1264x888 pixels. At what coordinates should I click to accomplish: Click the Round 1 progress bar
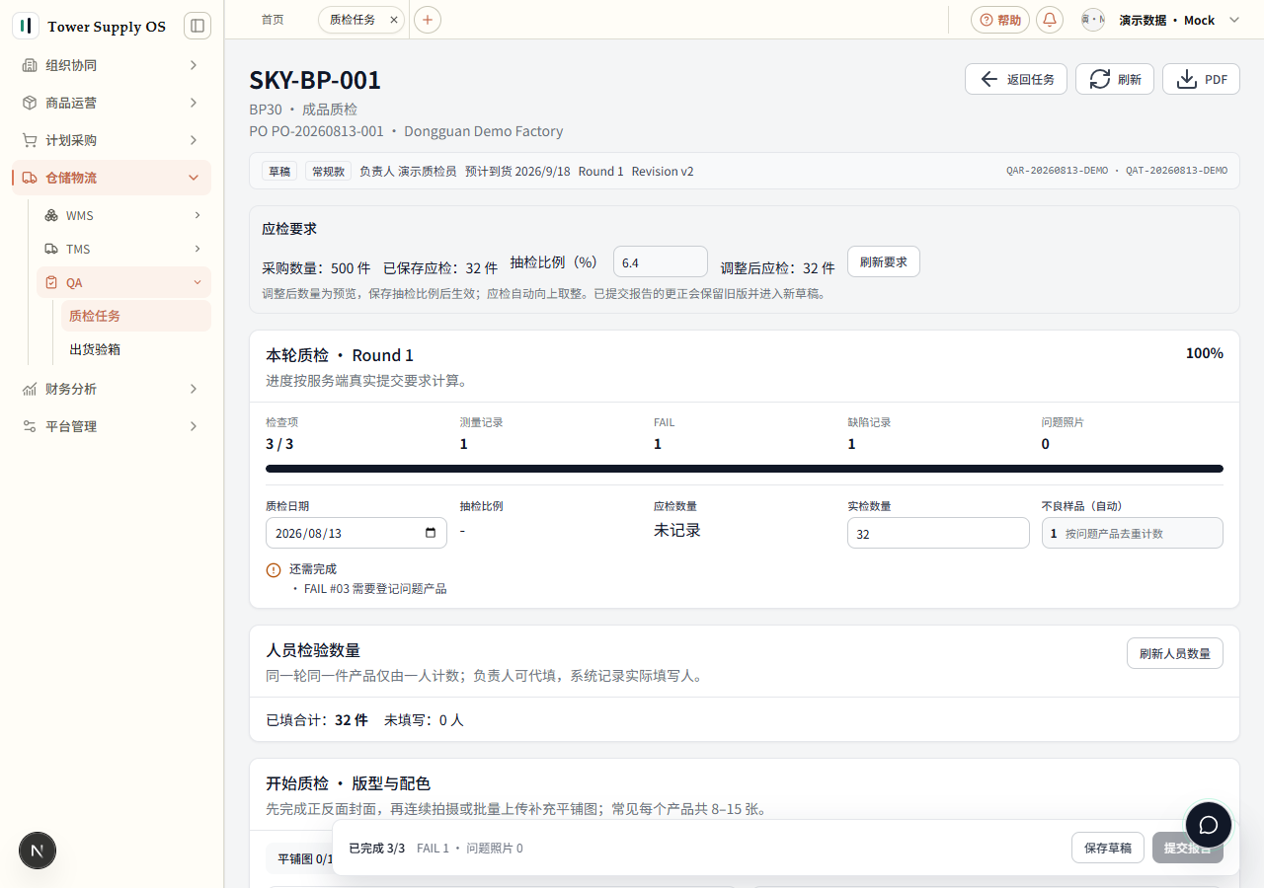pos(745,469)
